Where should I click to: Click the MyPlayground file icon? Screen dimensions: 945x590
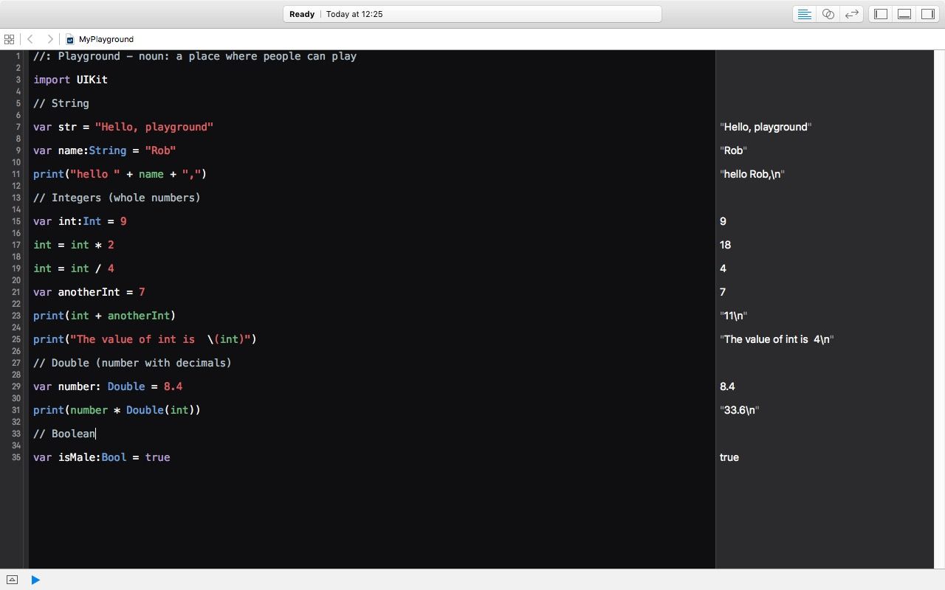tap(70, 40)
